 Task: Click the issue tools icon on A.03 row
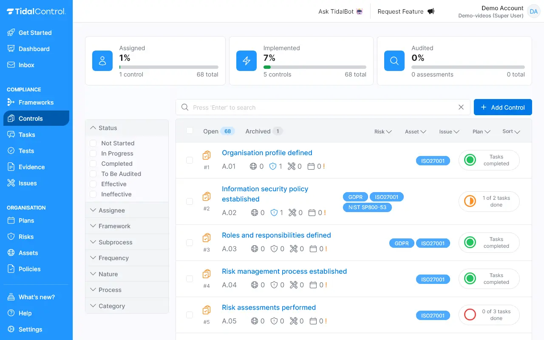point(293,249)
